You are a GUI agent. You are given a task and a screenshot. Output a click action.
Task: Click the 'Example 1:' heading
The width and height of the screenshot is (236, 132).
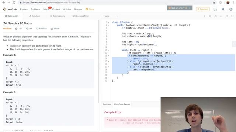pos(9,55)
